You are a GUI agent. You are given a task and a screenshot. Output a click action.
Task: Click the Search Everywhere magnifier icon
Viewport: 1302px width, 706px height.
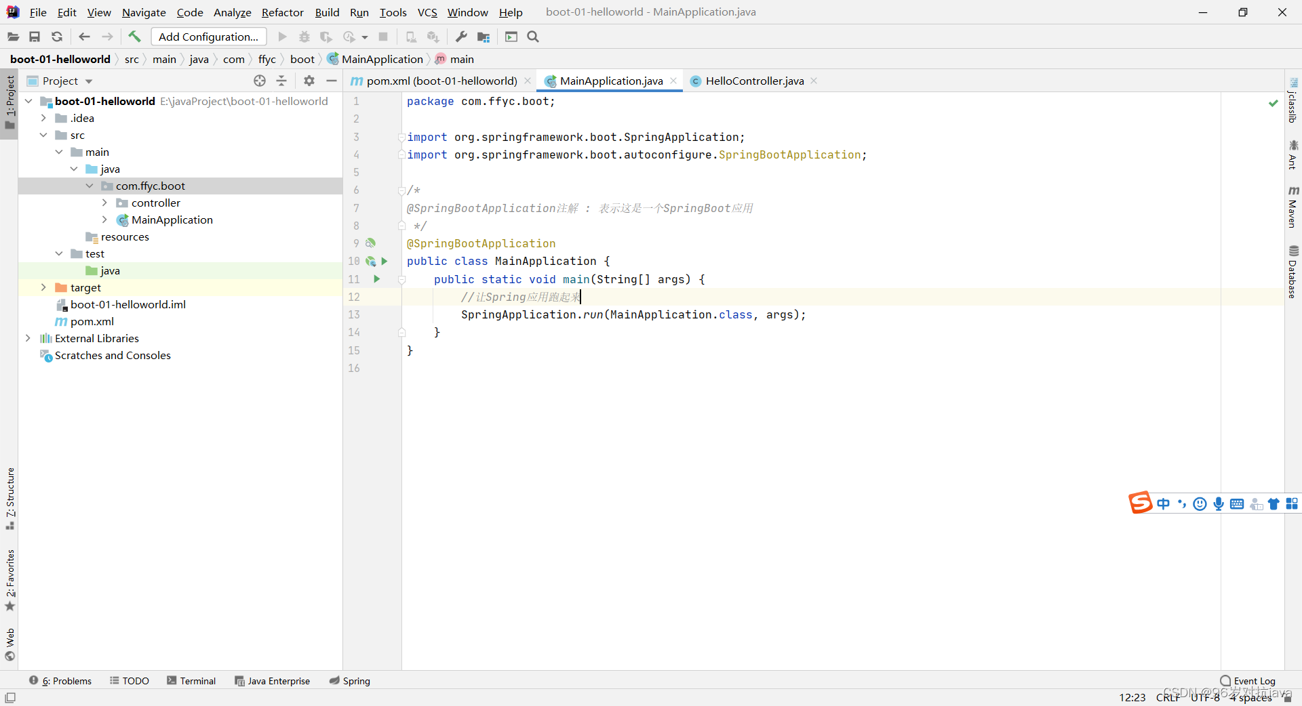pos(533,37)
